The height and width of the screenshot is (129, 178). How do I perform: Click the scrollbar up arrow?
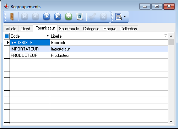(171, 36)
